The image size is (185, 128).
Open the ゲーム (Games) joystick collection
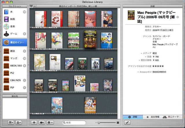click(15, 34)
